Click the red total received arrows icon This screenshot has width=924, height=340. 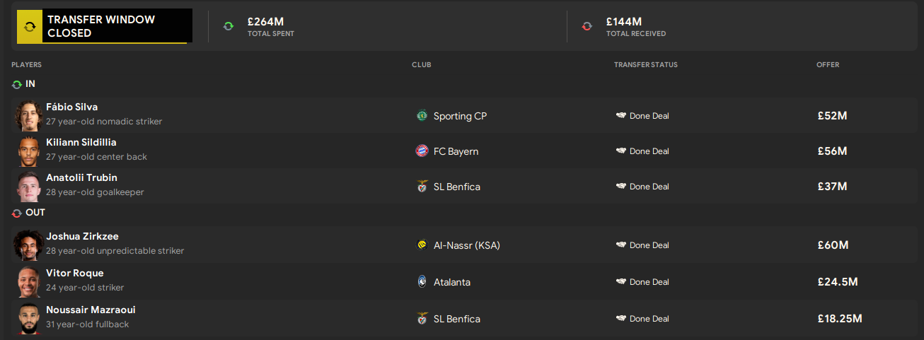(587, 26)
